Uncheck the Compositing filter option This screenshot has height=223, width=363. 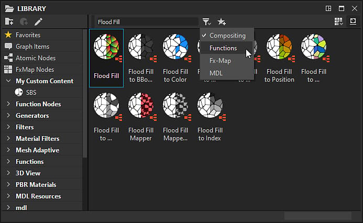[x=227, y=36]
